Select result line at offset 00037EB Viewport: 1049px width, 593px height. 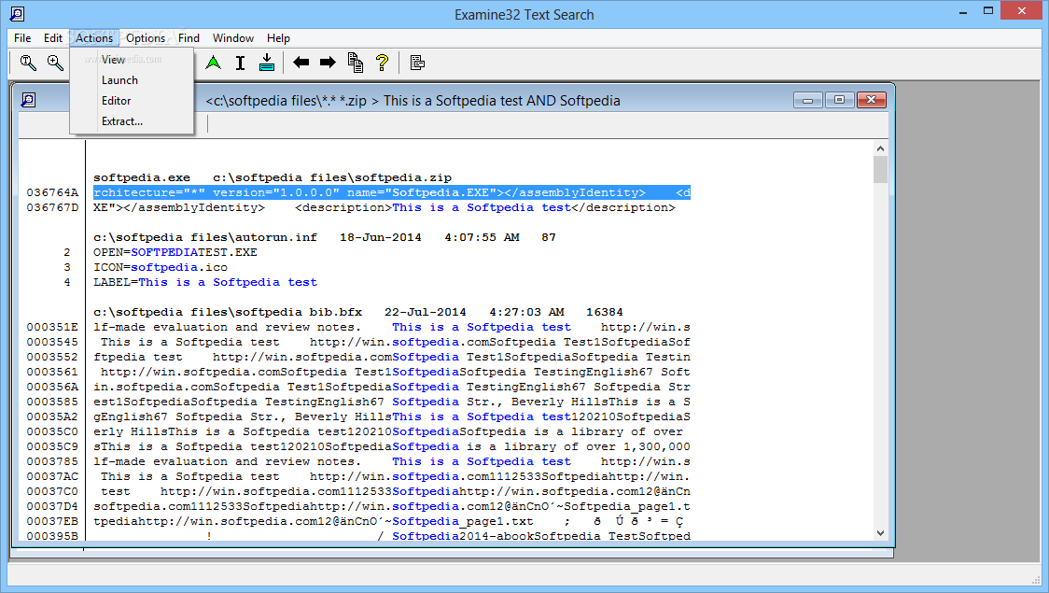coord(388,521)
